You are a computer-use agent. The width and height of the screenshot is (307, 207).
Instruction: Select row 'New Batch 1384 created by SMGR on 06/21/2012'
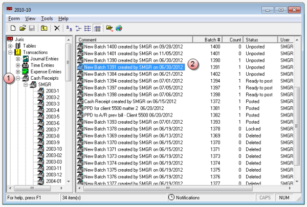(x=134, y=74)
